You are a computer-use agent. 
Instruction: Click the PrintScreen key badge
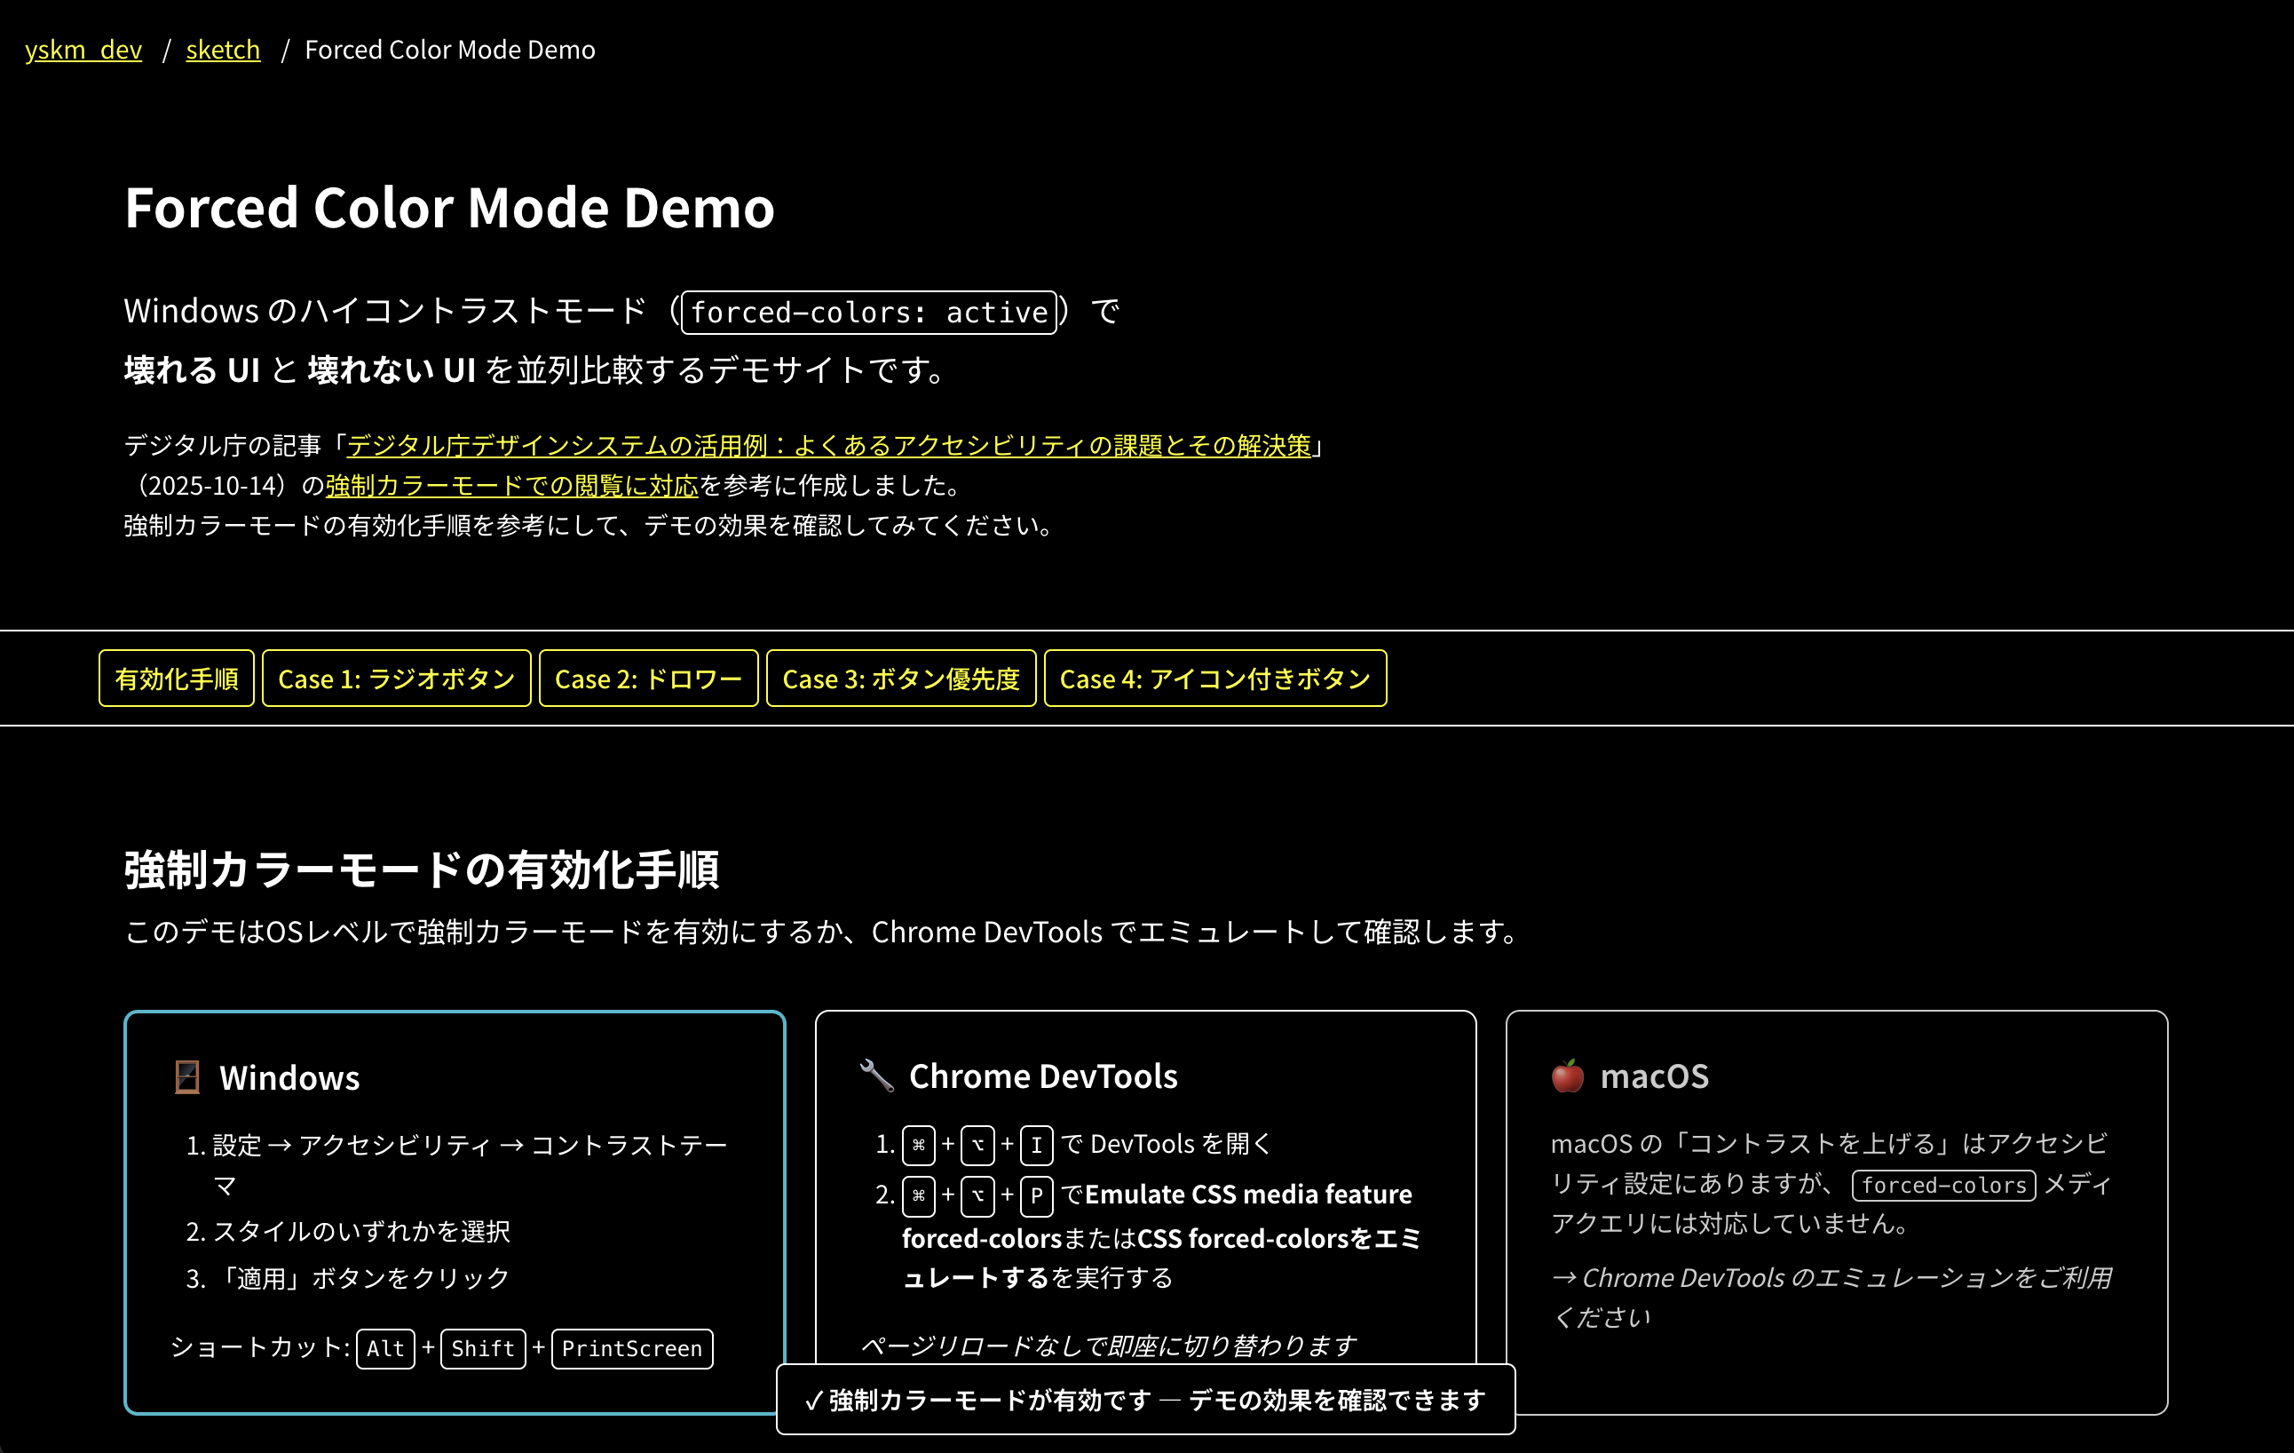pyautogui.click(x=631, y=1348)
